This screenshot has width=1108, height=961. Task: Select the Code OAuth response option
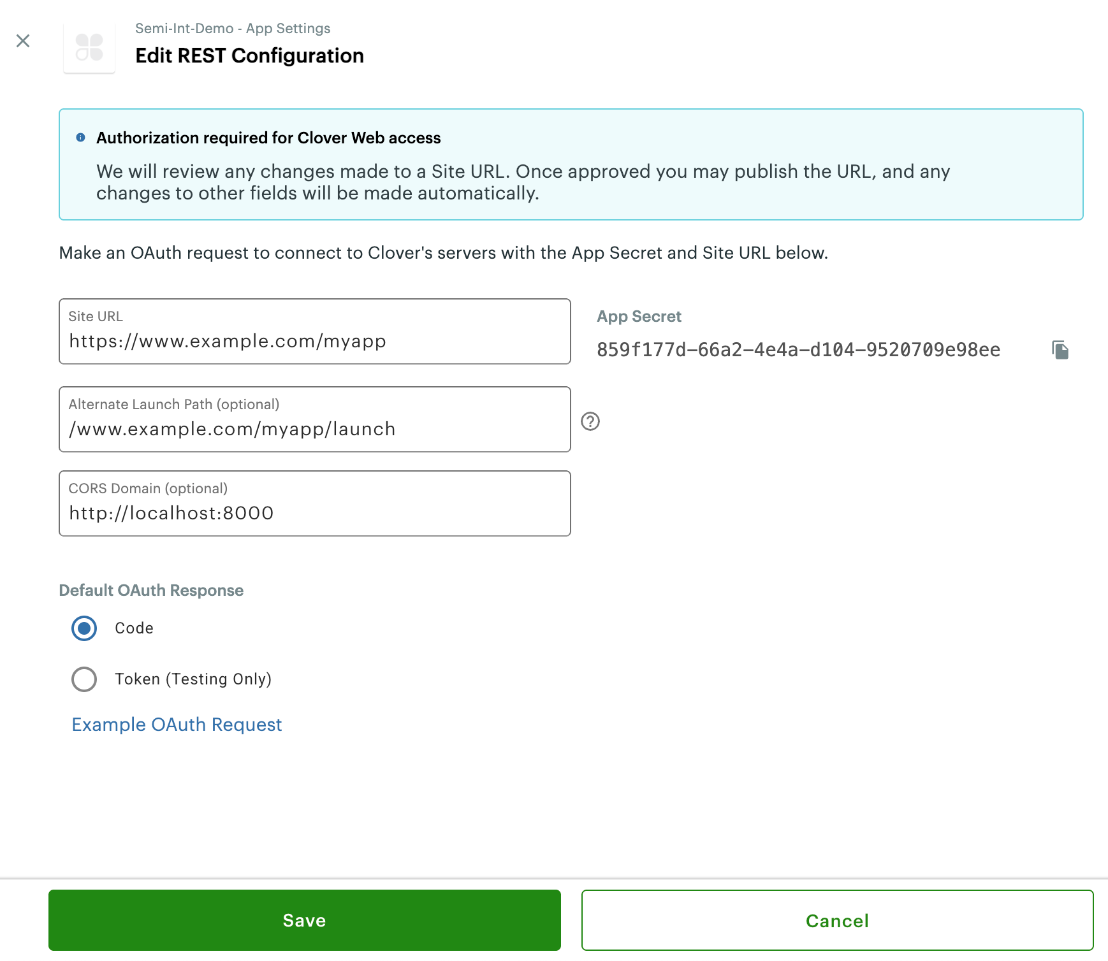84,628
